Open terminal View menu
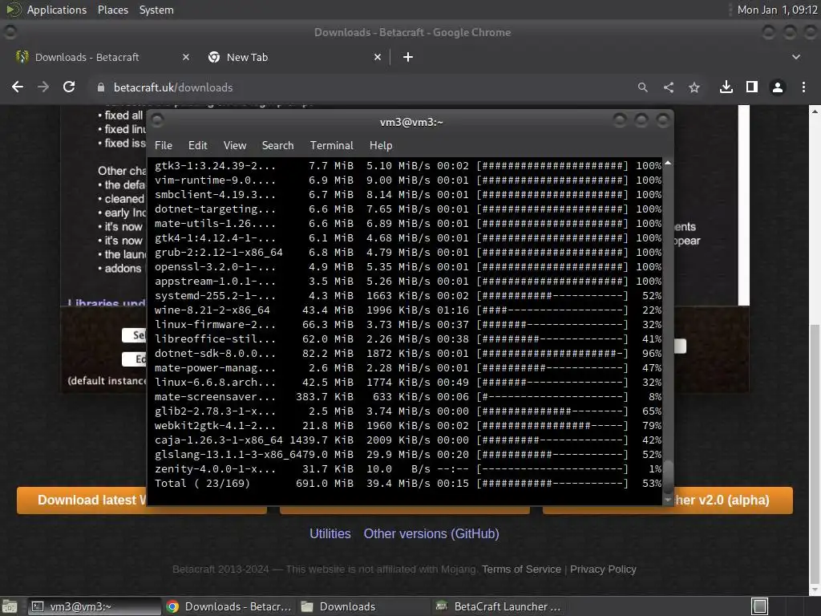821x616 pixels. coord(235,145)
